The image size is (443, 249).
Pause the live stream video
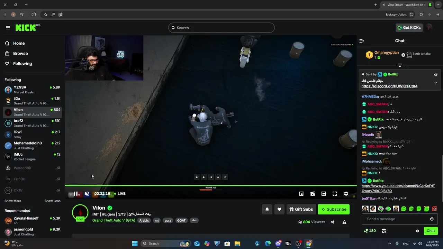pyautogui.click(x=75, y=194)
